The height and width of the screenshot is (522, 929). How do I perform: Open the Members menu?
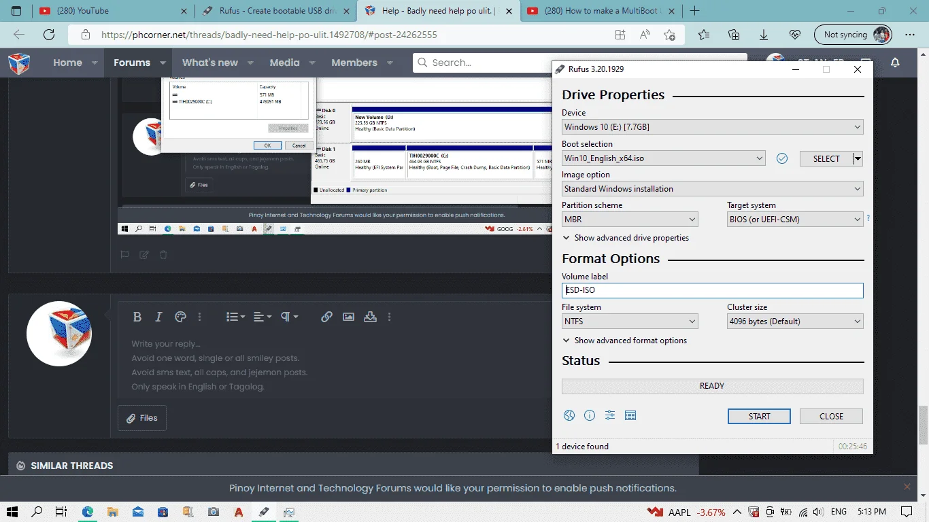click(354, 63)
